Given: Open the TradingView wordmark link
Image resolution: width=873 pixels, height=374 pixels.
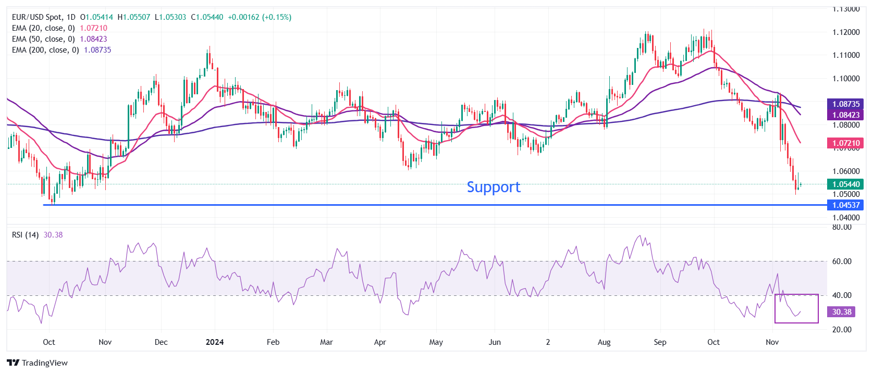Looking at the screenshot, I should [45, 363].
